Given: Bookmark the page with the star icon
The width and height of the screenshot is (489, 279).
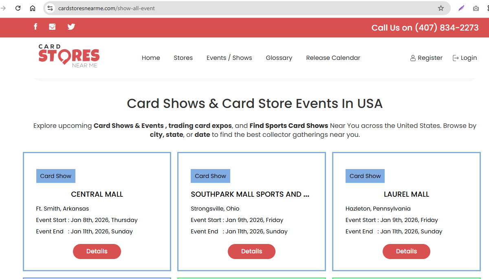Looking at the screenshot, I should tap(441, 8).
